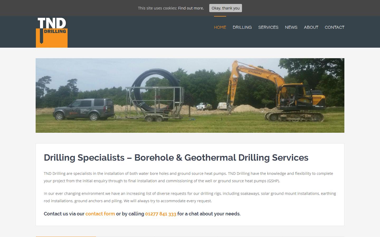Screen dimensions: 380x237
Task: Select ABOUT in the top navigation
Action: [x=311, y=27]
